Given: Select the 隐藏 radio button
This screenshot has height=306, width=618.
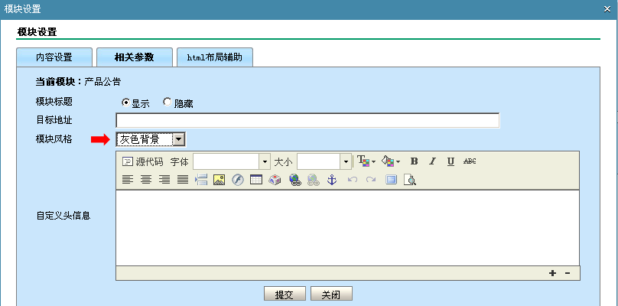Looking at the screenshot, I should point(168,103).
